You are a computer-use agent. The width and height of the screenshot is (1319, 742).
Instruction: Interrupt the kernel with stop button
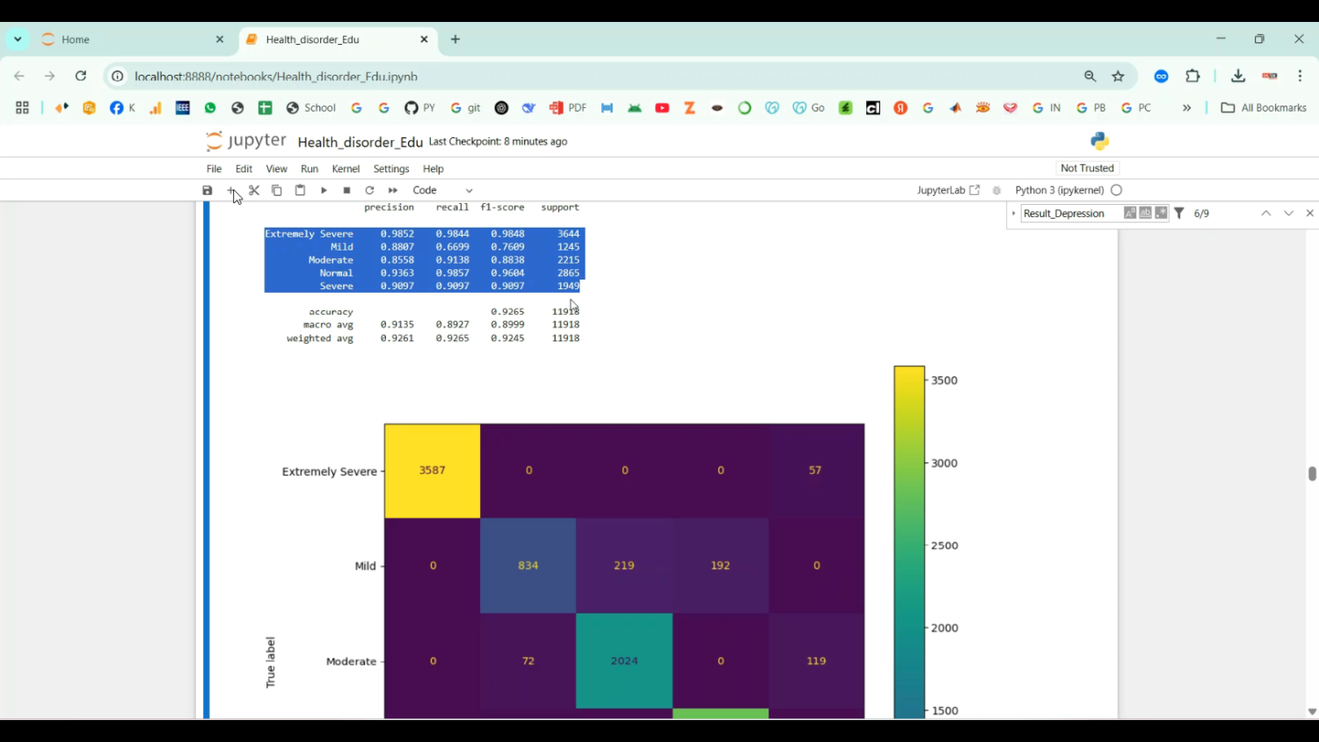346,191
